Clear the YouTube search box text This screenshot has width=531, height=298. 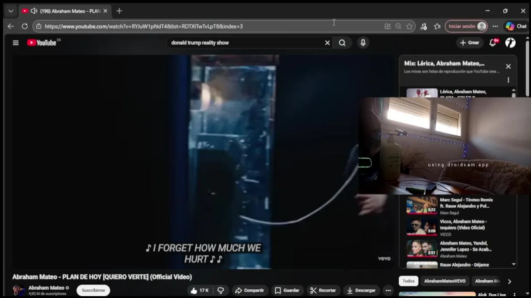327,43
